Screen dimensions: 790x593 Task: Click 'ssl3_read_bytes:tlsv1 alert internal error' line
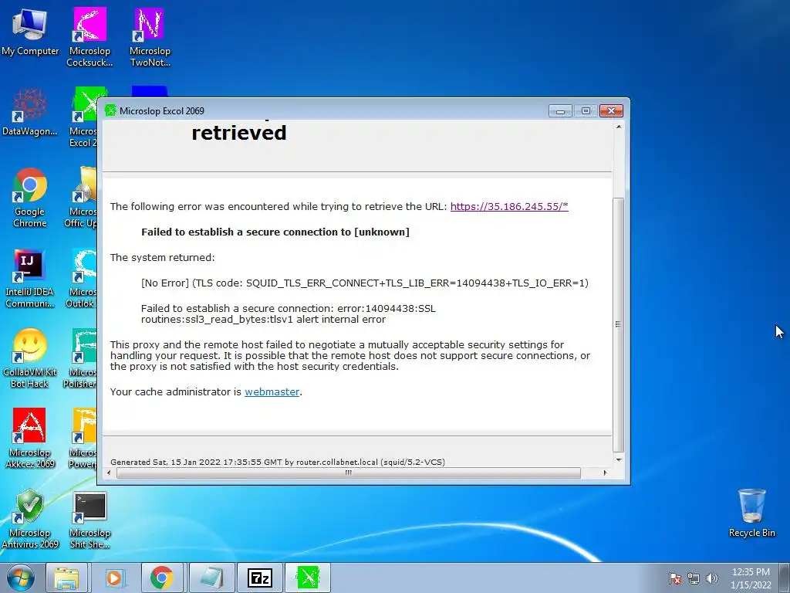[x=264, y=319]
